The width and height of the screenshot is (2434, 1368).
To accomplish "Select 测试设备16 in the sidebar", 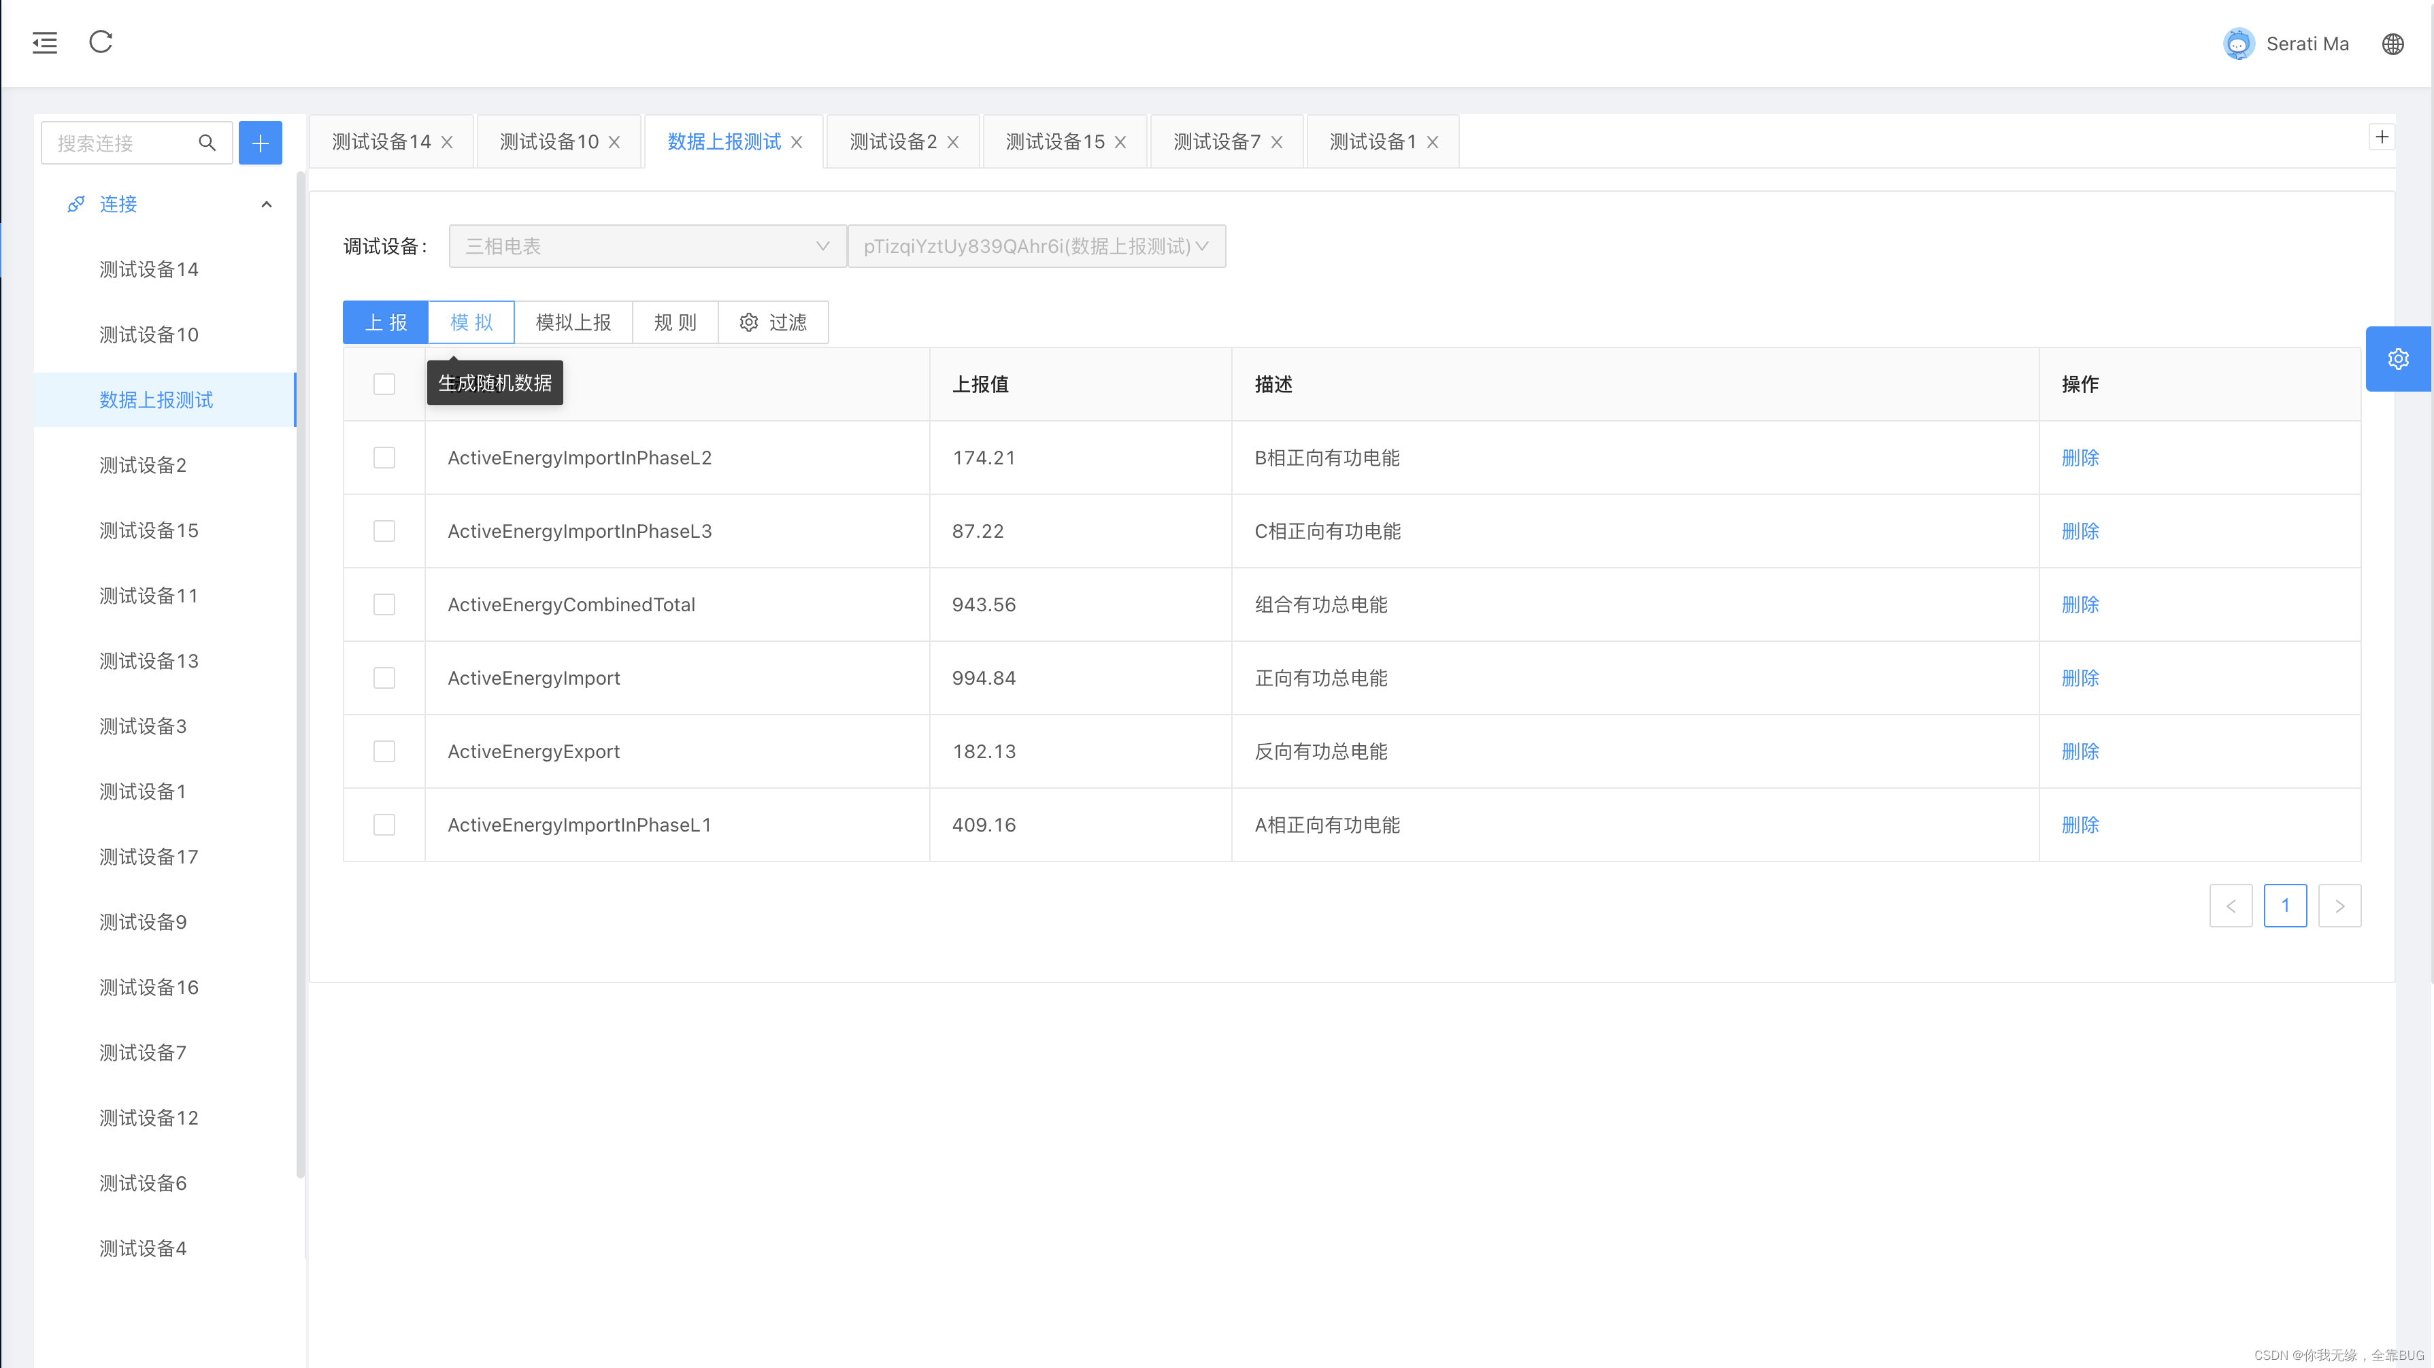I will pyautogui.click(x=165, y=987).
